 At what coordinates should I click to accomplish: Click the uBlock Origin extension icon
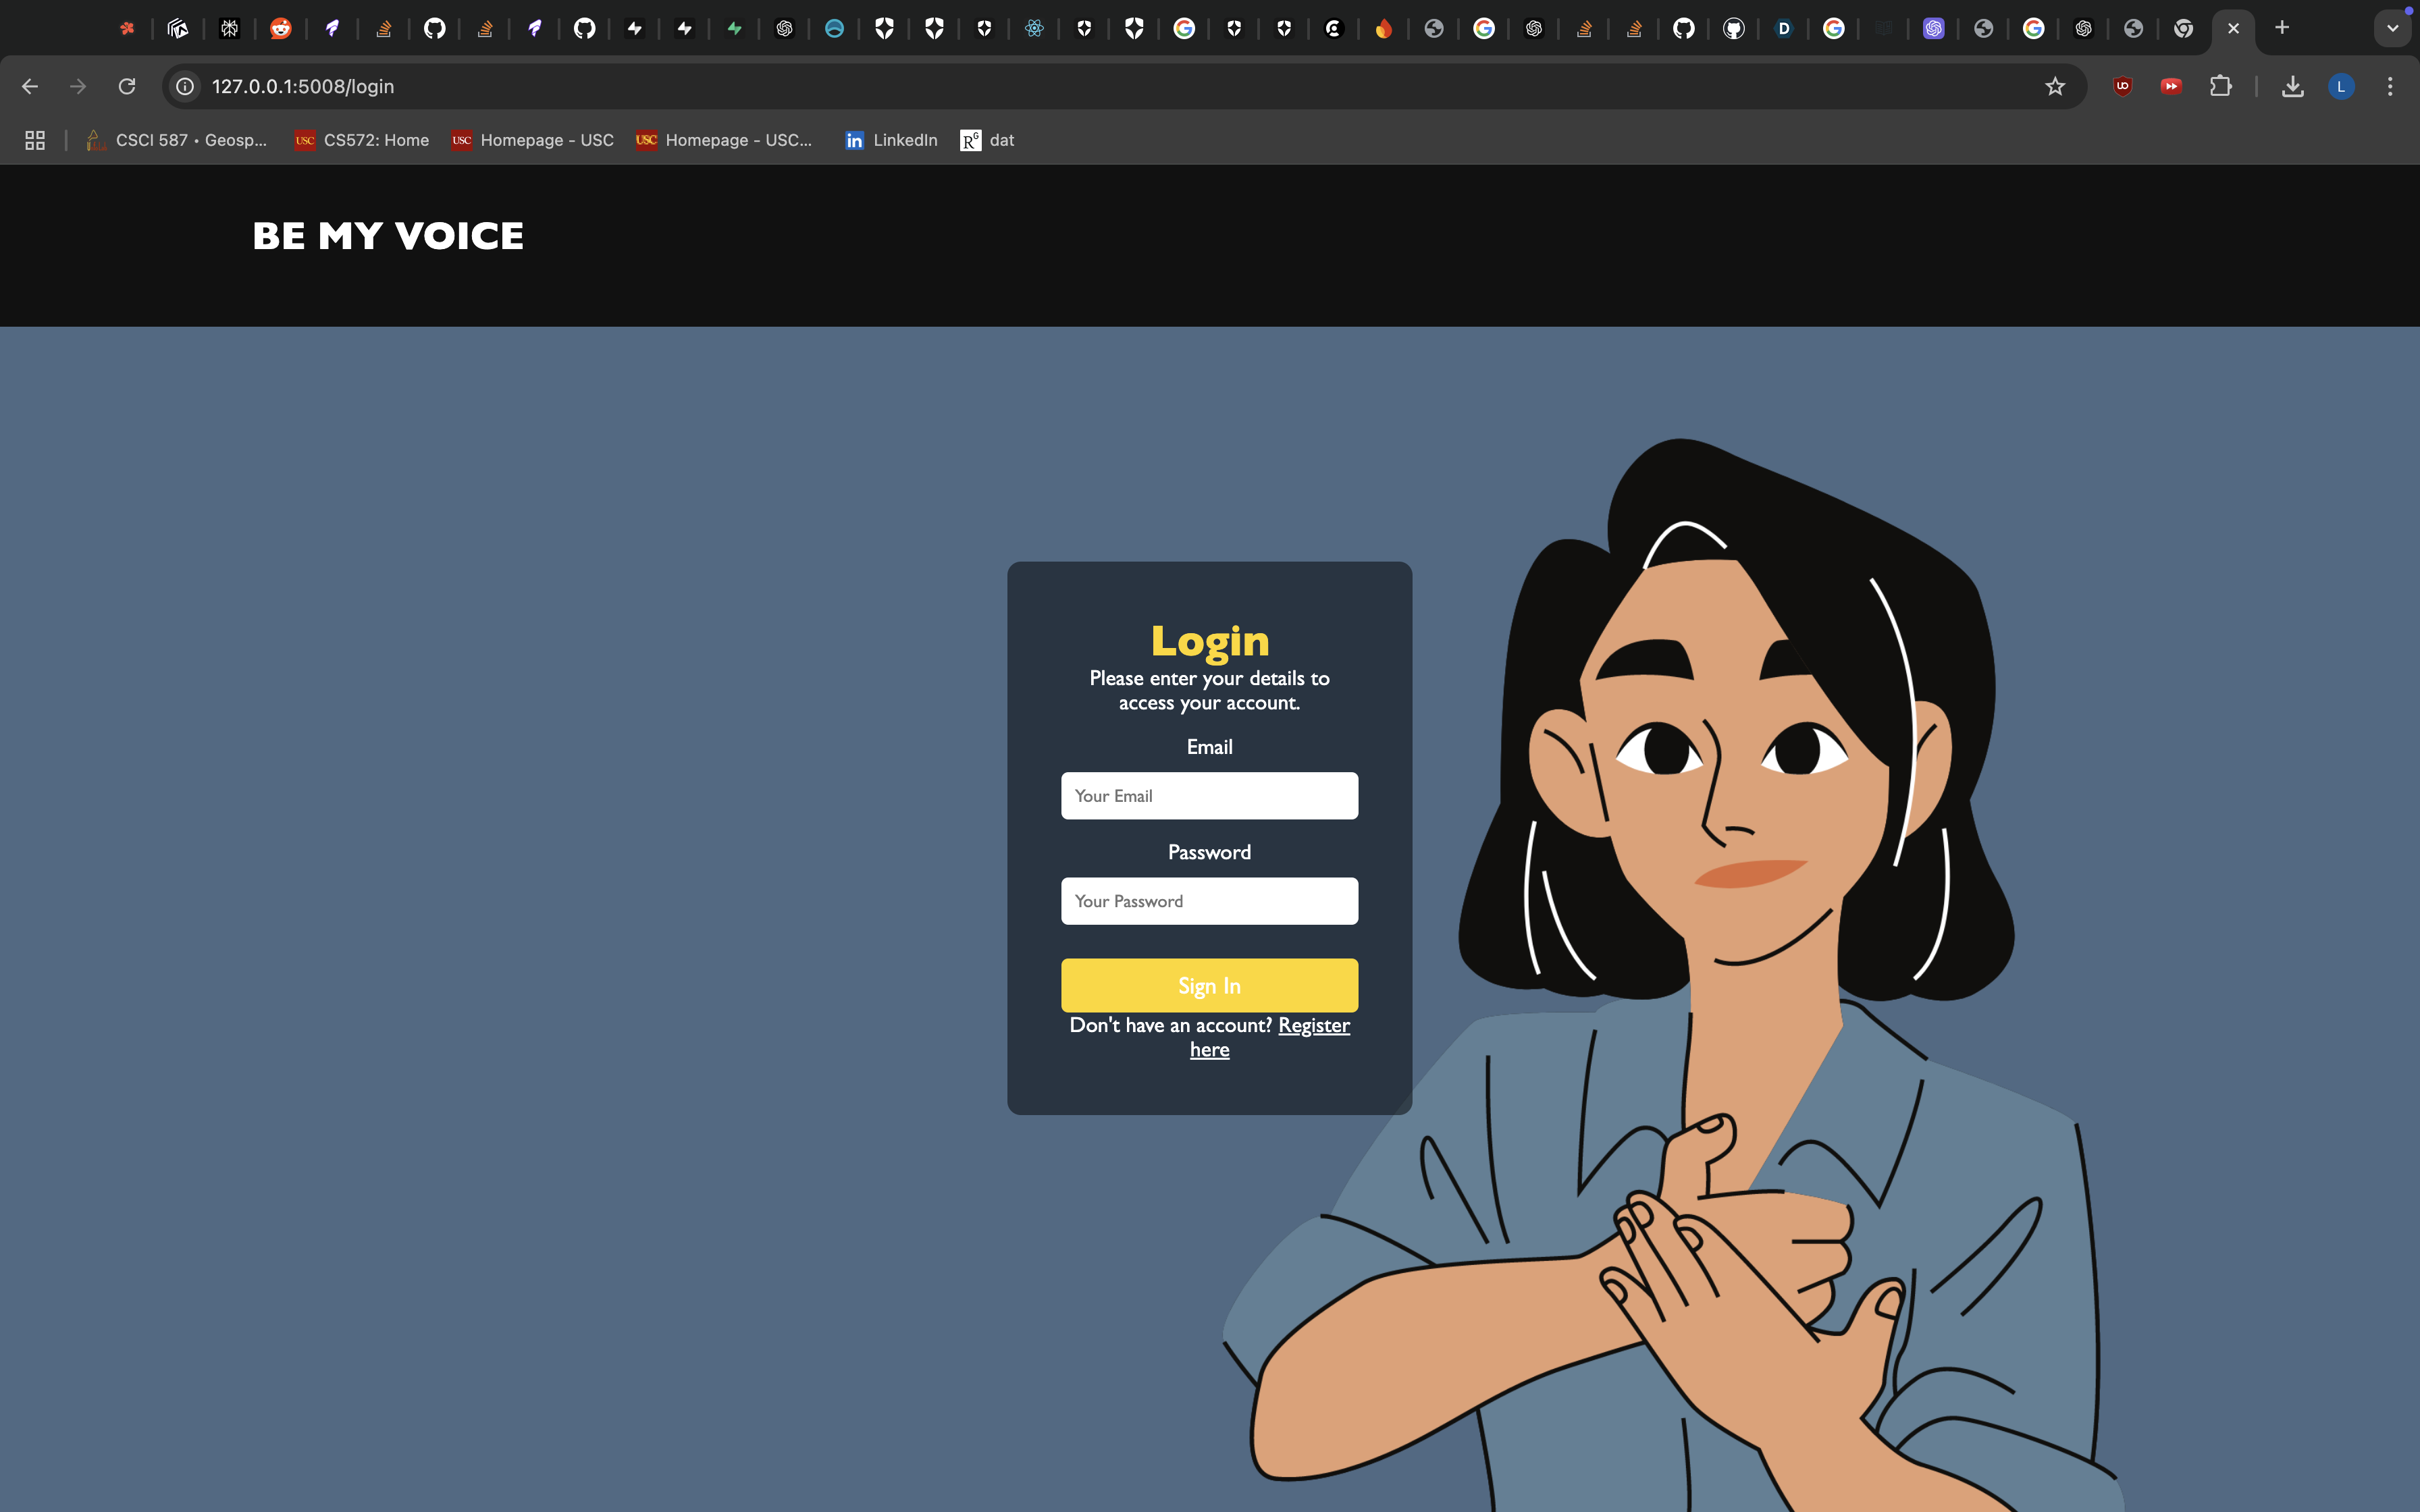click(x=2122, y=87)
